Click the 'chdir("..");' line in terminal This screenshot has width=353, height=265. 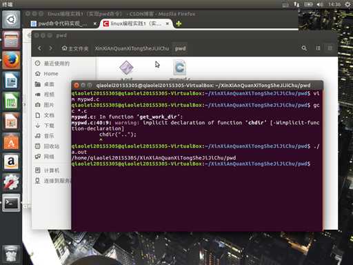[x=118, y=135]
